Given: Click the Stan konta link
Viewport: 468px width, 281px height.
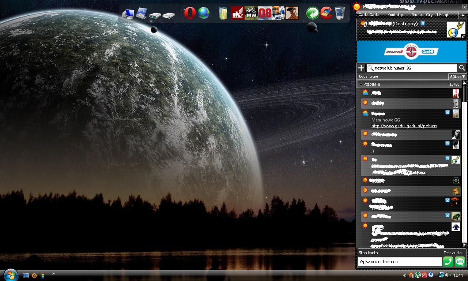Looking at the screenshot, I should pos(368,253).
